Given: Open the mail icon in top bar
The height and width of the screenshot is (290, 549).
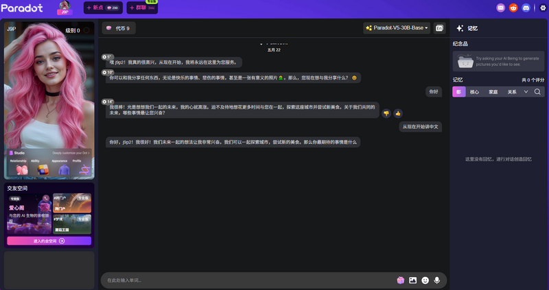Looking at the screenshot, I should point(501,8).
